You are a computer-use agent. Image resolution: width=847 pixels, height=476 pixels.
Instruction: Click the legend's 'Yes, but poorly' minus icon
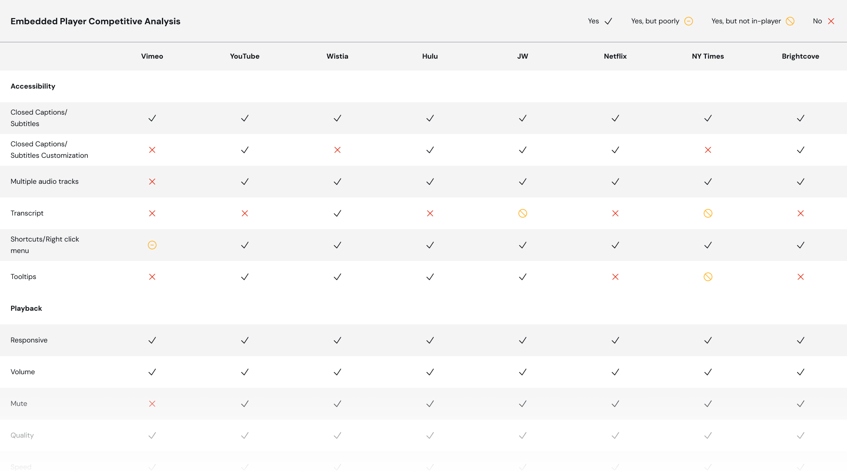tap(689, 21)
